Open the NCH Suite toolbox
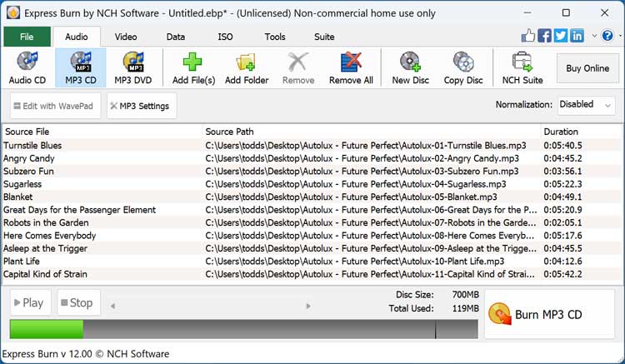Image resolution: width=625 pixels, height=364 pixels. pos(522,67)
